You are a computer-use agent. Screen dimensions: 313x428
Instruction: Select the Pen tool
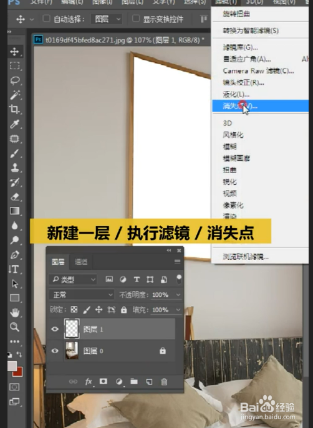[x=14, y=255]
